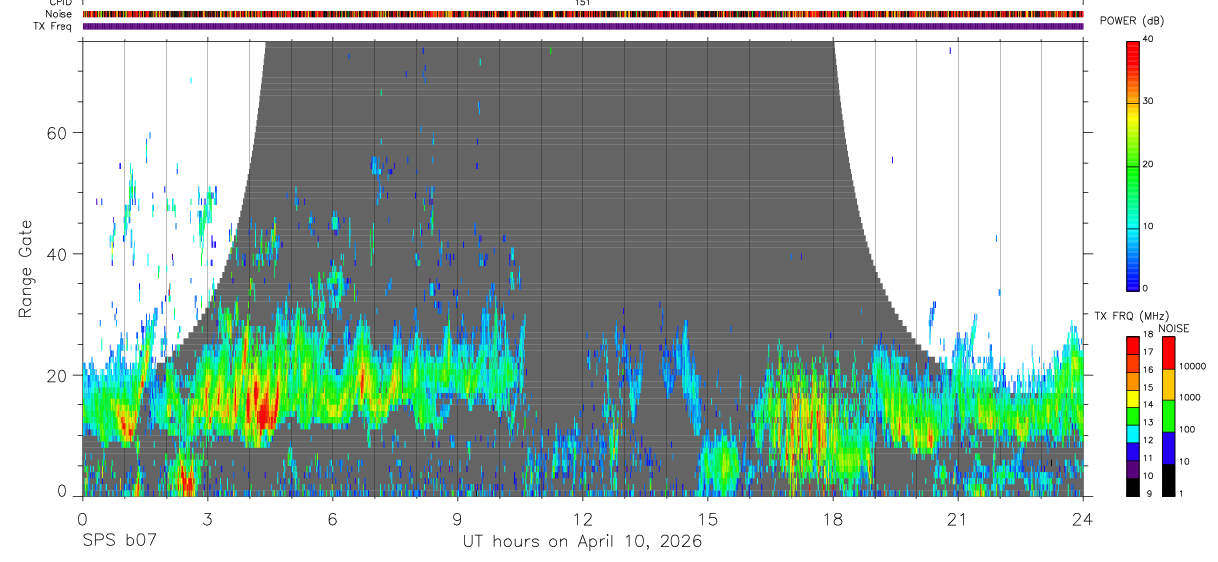This screenshot has width=1218, height=562.
Task: Click the '20' label on power colorbar
Action: tap(1148, 165)
